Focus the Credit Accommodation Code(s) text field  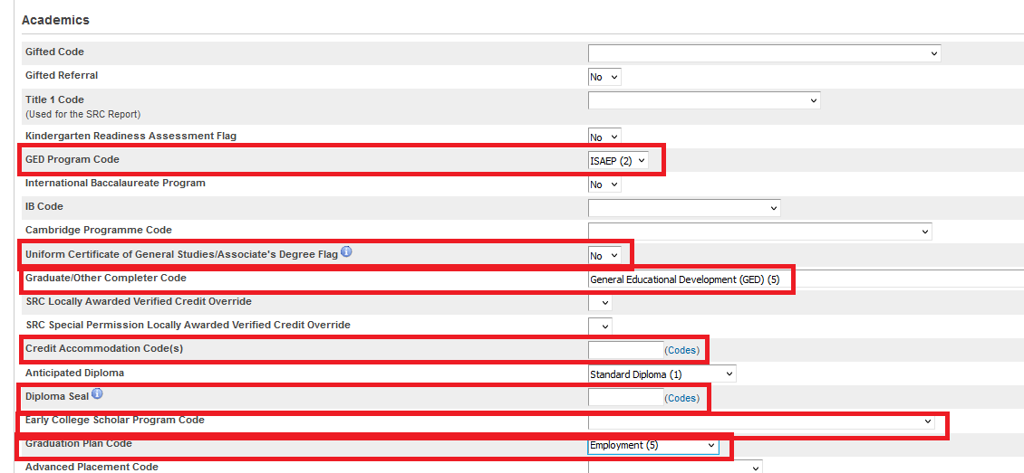click(625, 350)
